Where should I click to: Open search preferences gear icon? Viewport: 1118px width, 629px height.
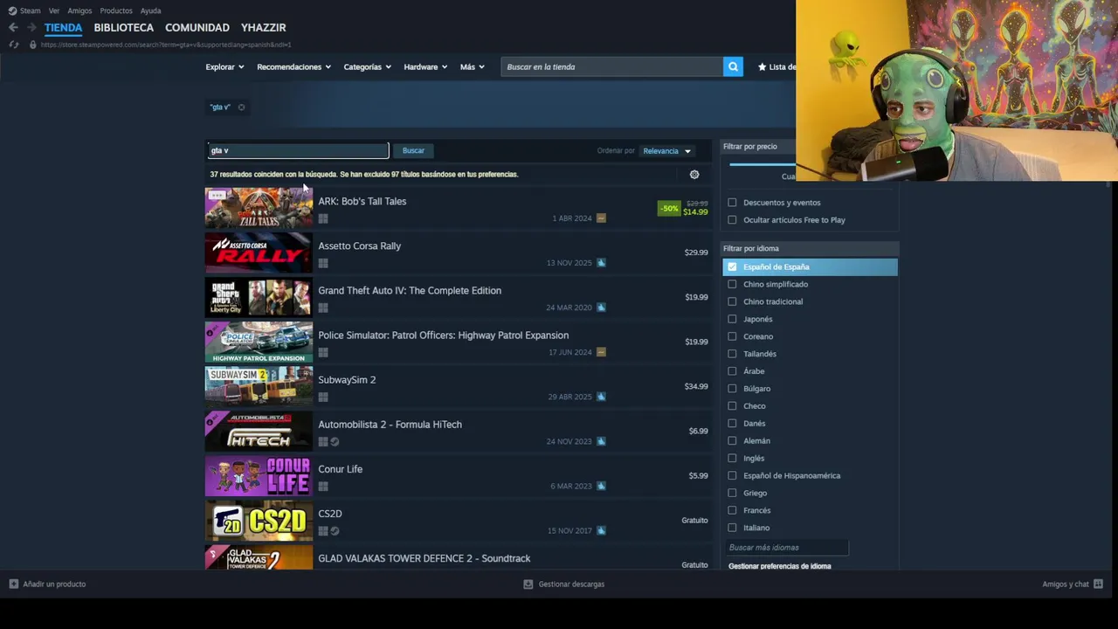tap(694, 175)
